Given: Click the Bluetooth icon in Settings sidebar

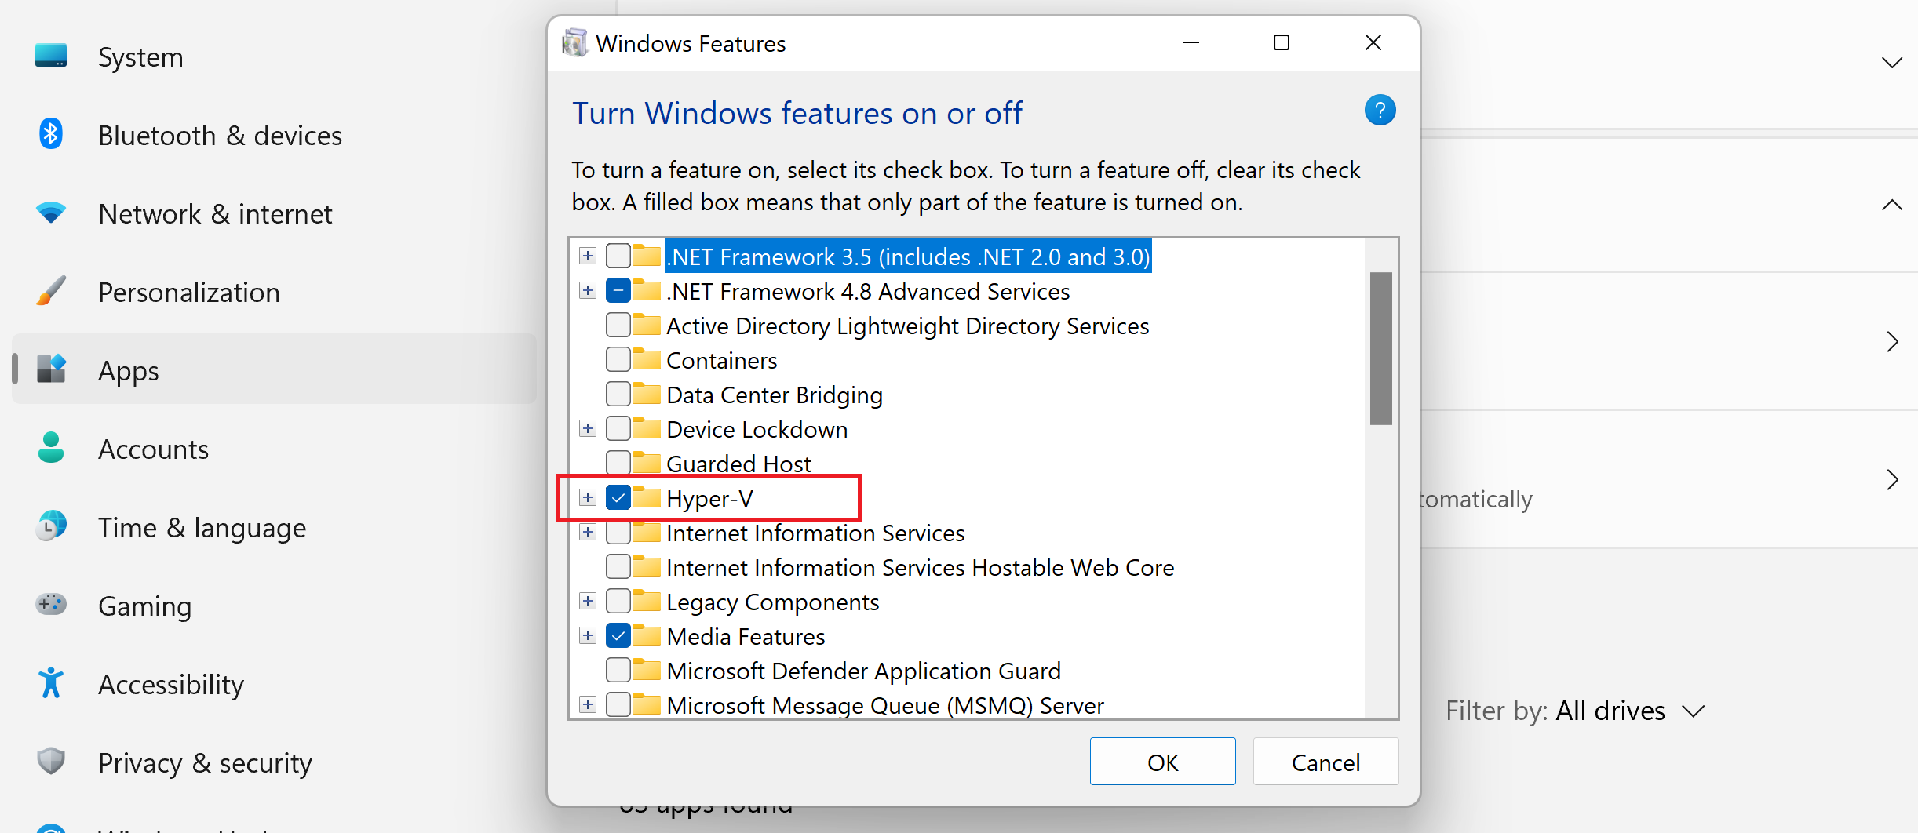Looking at the screenshot, I should click(51, 134).
